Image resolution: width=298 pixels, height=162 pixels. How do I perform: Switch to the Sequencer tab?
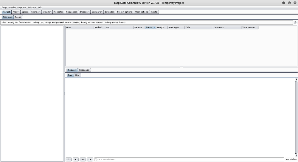[x=72, y=12]
